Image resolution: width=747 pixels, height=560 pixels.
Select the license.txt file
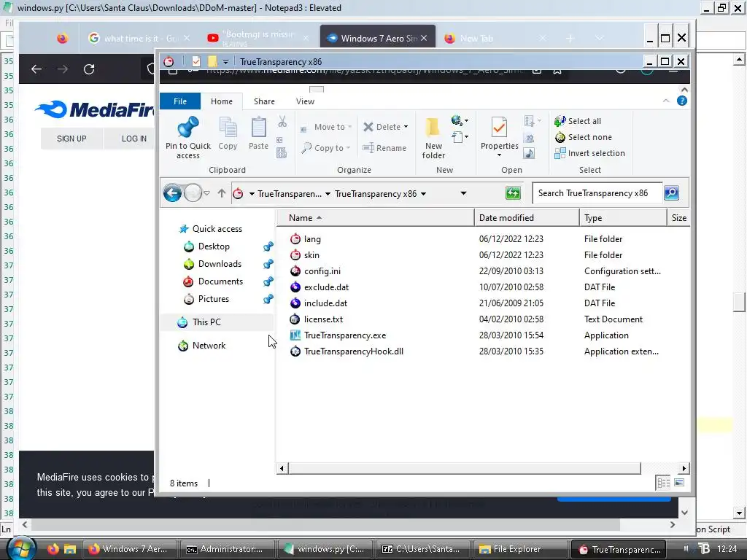click(323, 319)
